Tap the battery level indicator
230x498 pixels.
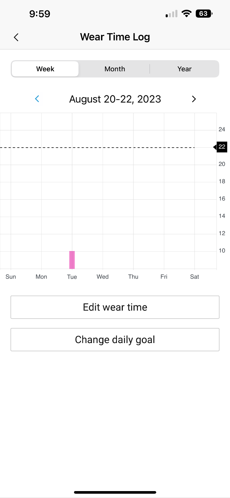pos(204,14)
